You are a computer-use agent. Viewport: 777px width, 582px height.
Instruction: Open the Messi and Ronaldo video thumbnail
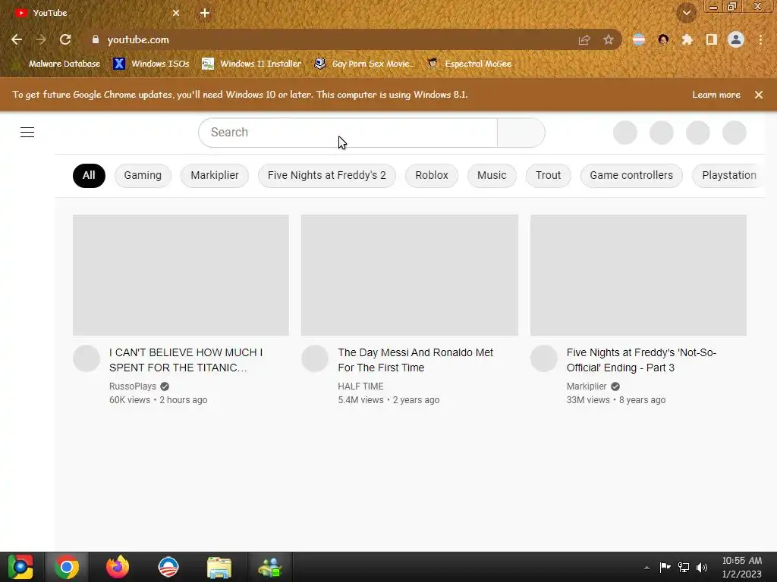[409, 275]
